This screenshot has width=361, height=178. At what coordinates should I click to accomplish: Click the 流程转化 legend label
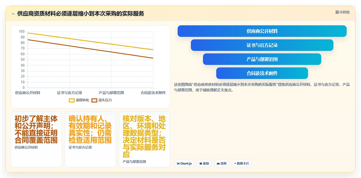82,100
